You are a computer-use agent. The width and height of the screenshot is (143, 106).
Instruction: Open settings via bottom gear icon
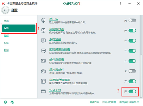5,102
